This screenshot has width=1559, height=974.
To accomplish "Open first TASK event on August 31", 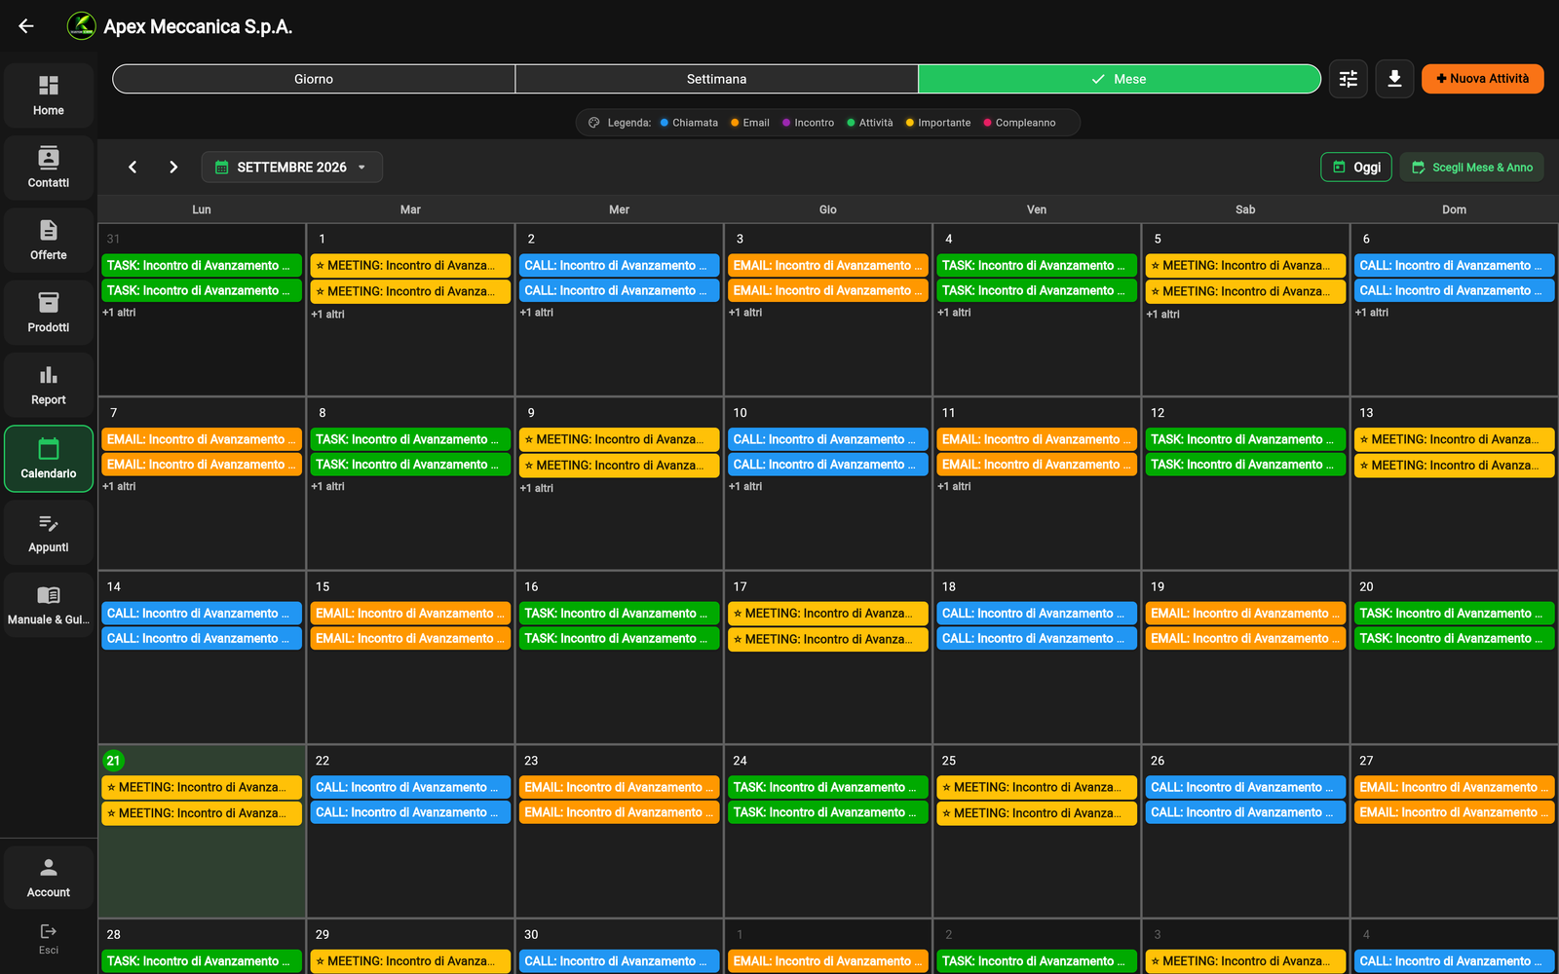I will [202, 265].
